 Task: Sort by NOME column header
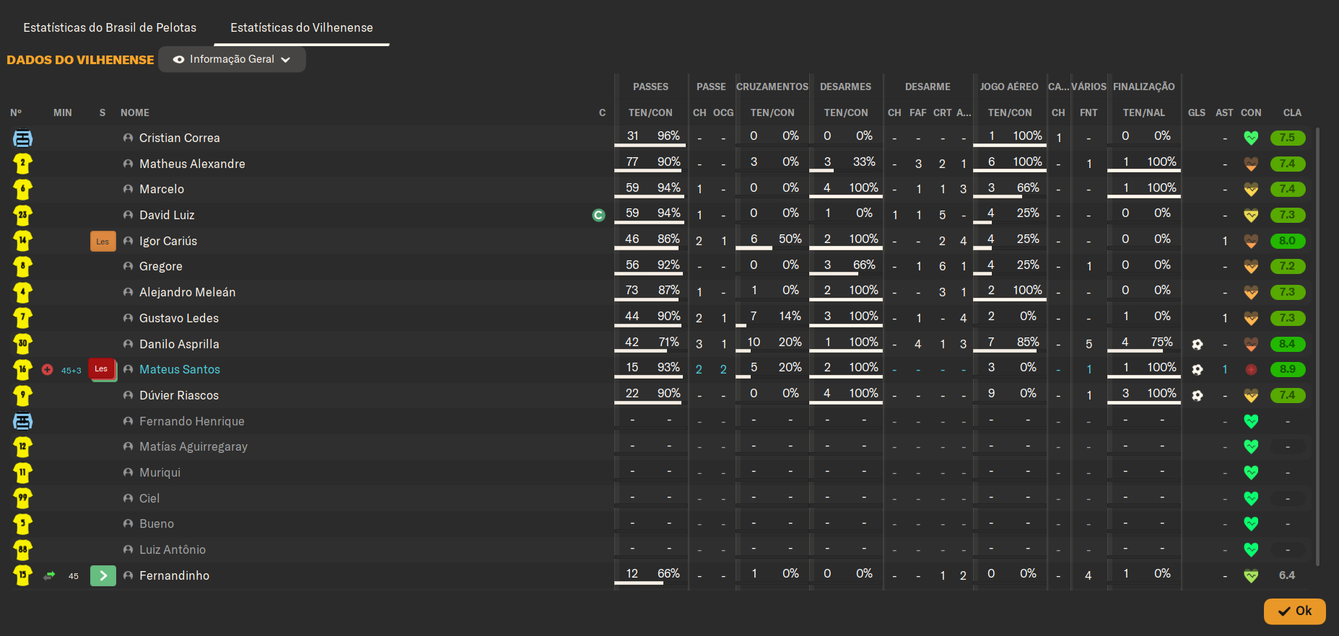(x=135, y=112)
